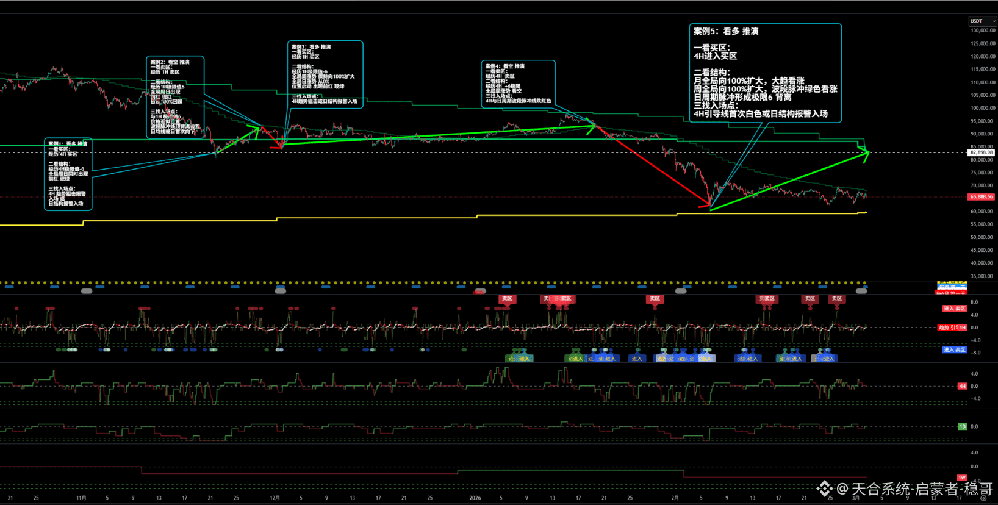998x505 pixels.
Task: Select the 案例3 annotation text box
Action: [325, 74]
